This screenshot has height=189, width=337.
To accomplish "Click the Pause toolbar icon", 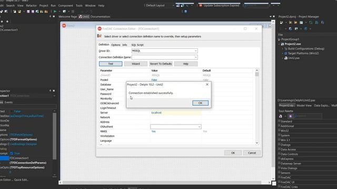I will tap(73, 12).
